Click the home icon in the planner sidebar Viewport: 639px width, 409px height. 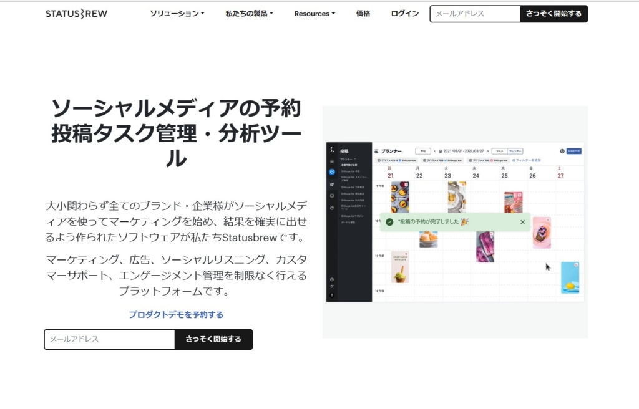[x=332, y=161]
